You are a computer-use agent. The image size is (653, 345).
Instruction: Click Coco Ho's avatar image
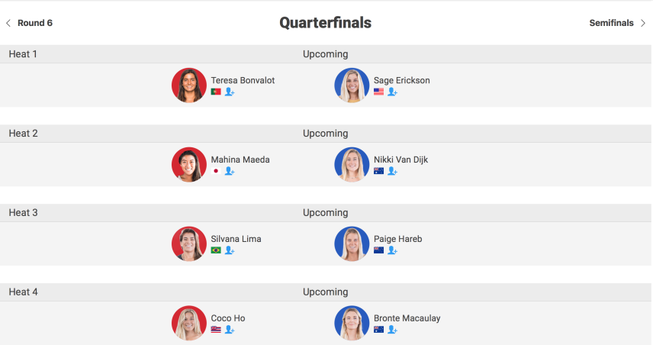[x=189, y=323]
